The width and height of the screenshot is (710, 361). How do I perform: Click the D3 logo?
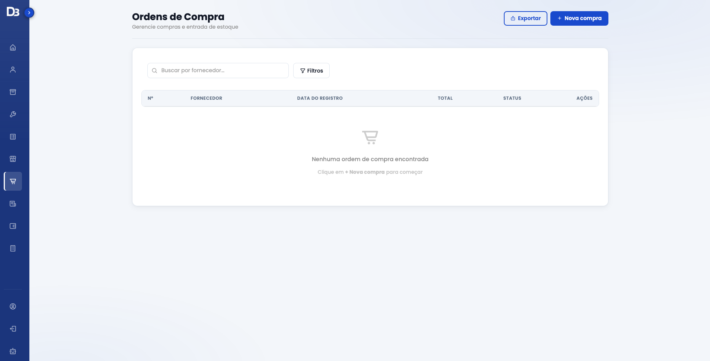point(13,12)
